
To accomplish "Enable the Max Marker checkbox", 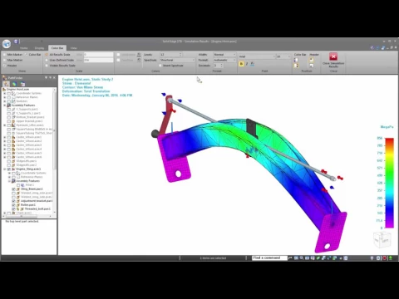I will (x=4, y=60).
